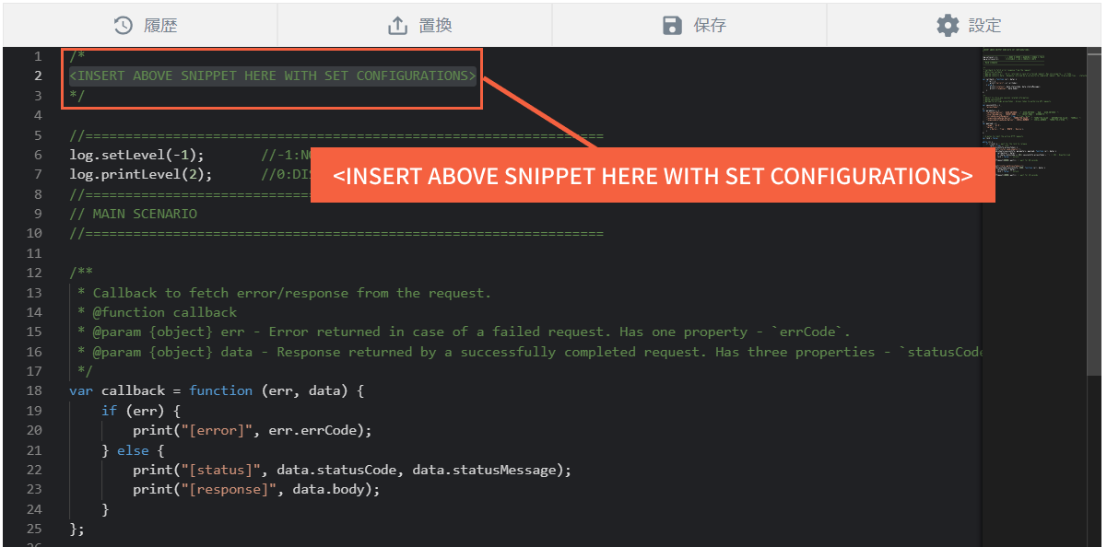
Task: Click the orange snippet callout banner
Action: 653,175
